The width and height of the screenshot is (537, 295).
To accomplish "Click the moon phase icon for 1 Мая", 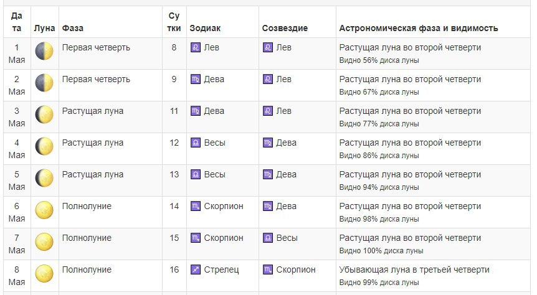I will [44, 51].
